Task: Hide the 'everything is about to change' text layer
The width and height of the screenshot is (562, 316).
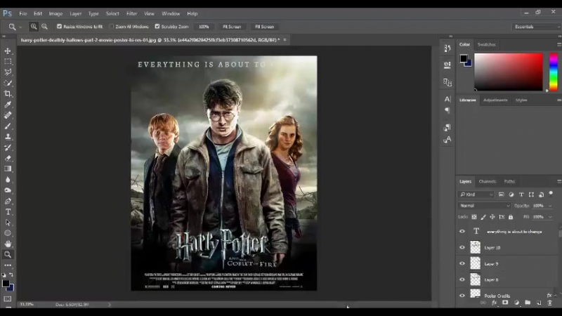Action: pyautogui.click(x=462, y=232)
